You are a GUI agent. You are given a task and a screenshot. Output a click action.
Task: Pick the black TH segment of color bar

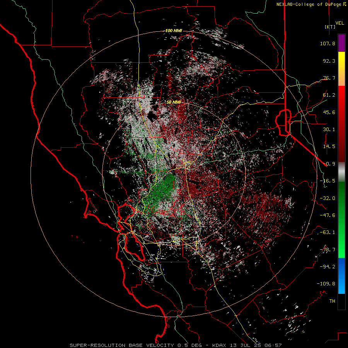point(341,301)
